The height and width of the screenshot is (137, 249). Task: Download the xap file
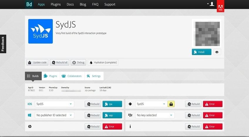pyautogui.click(x=112, y=115)
